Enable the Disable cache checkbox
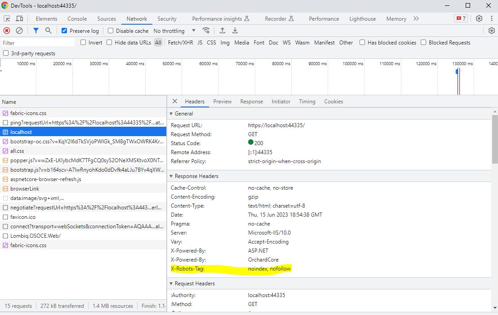This screenshot has width=498, height=315. [111, 31]
